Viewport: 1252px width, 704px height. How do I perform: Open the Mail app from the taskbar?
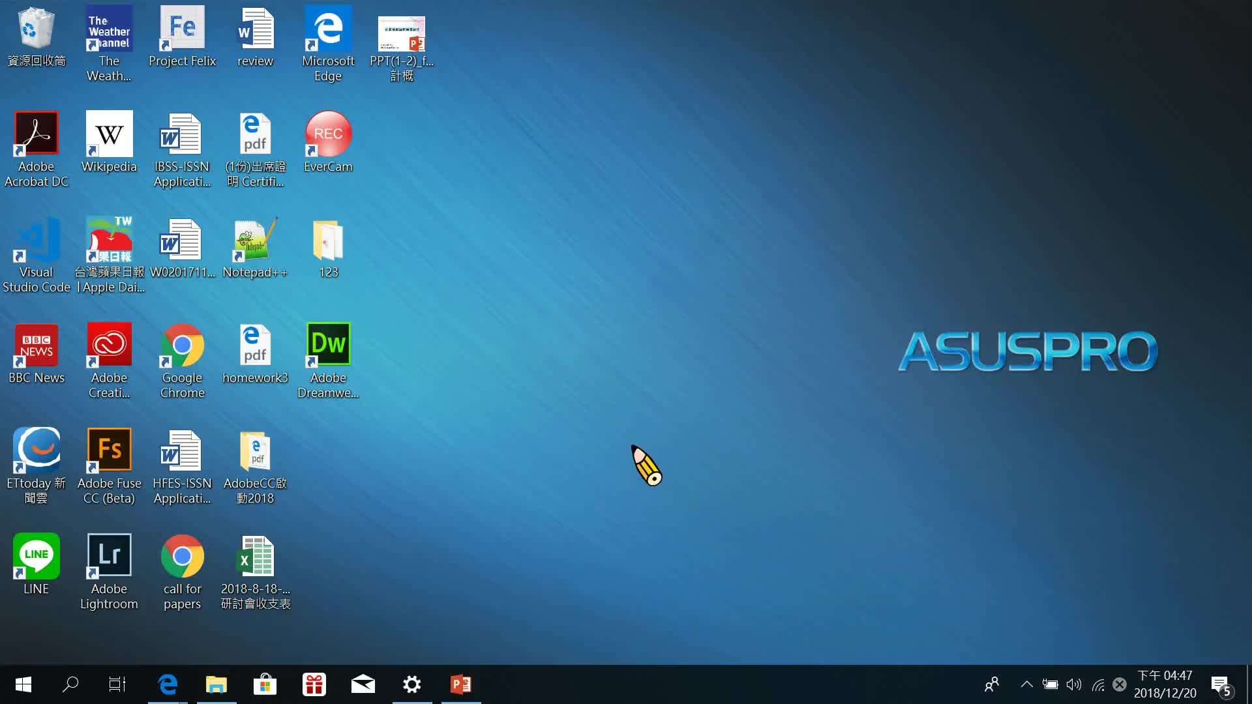pyautogui.click(x=363, y=684)
